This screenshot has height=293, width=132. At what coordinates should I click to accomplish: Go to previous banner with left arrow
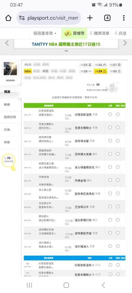pyautogui.click(x=7, y=43)
